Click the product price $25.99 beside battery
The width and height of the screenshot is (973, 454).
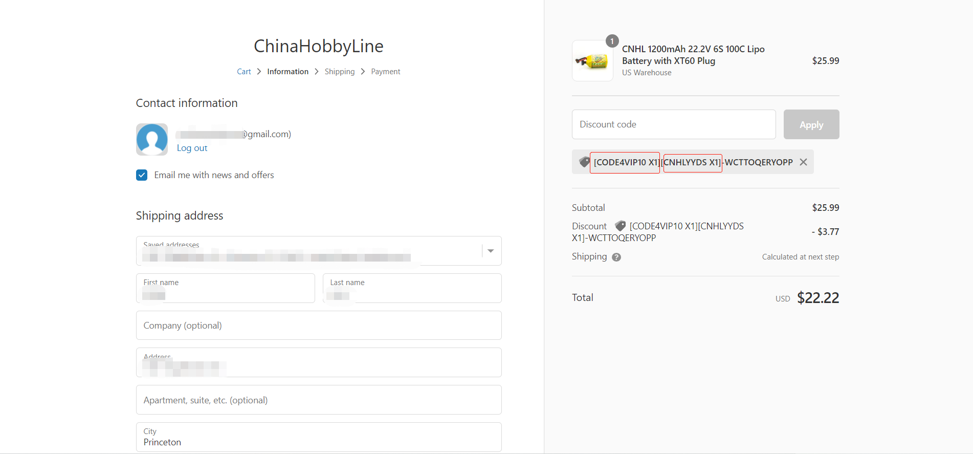tap(826, 61)
